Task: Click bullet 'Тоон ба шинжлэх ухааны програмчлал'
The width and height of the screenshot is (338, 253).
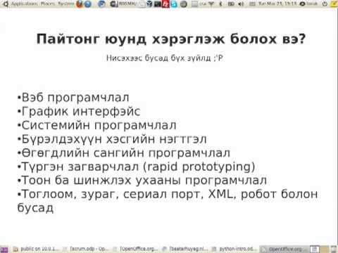Action: pos(142,181)
